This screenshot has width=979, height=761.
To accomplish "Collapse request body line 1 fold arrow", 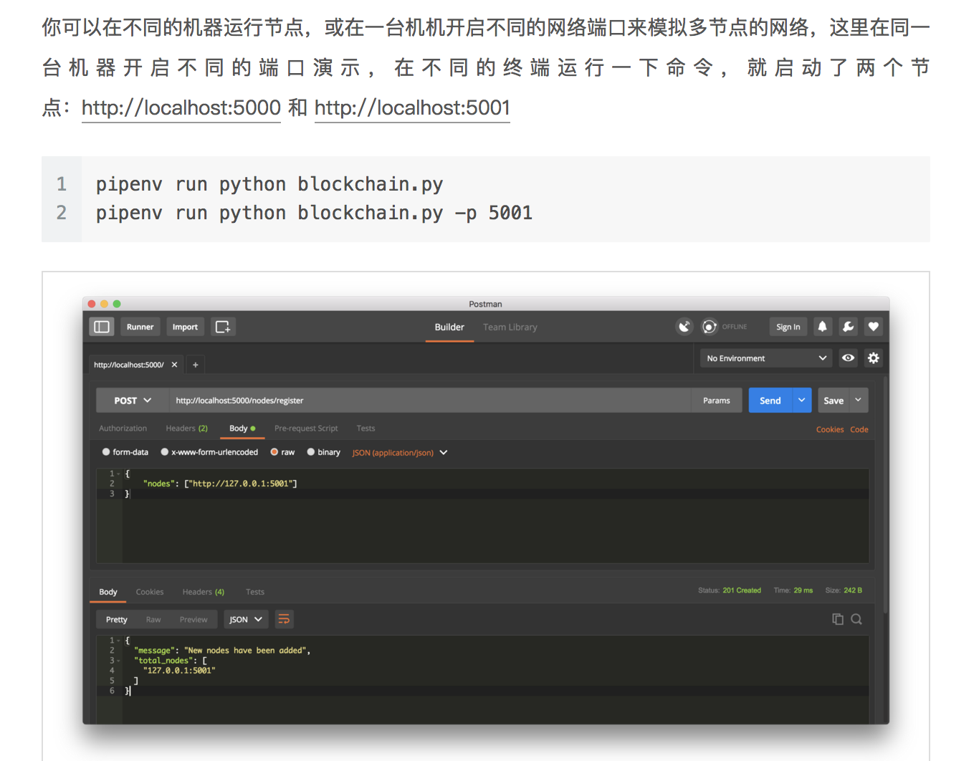I will tap(118, 474).
